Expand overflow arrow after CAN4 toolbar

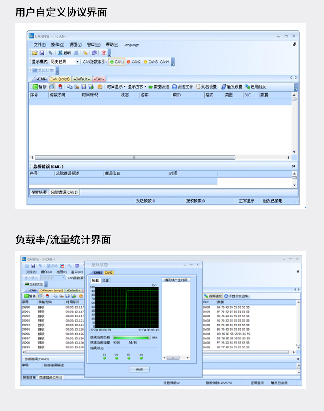click(173, 62)
